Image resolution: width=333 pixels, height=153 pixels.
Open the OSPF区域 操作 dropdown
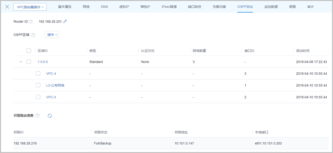(x=52, y=35)
